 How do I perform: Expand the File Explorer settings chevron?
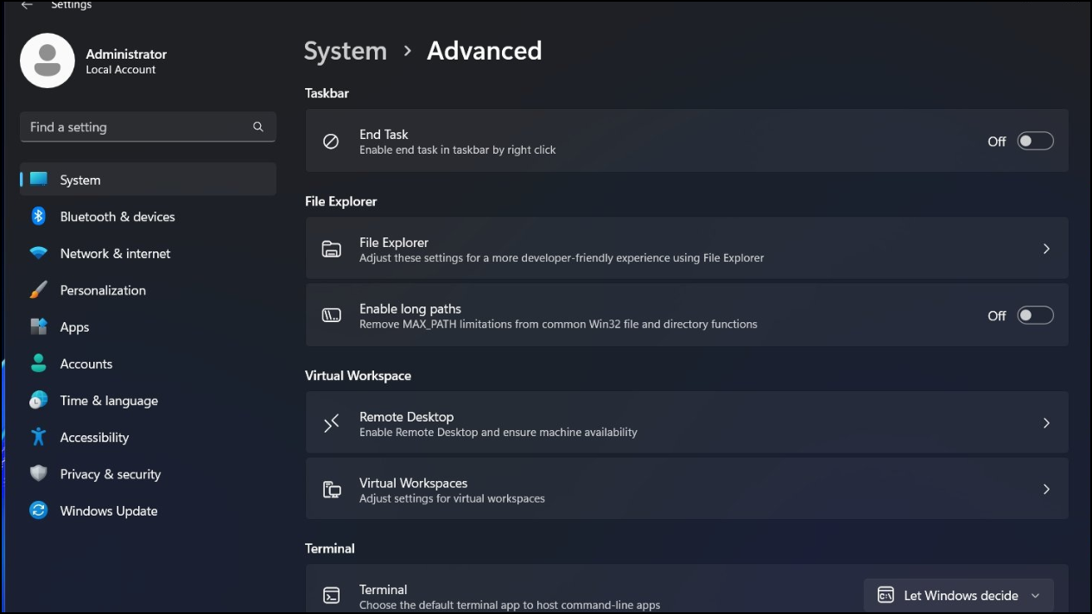coord(1046,249)
